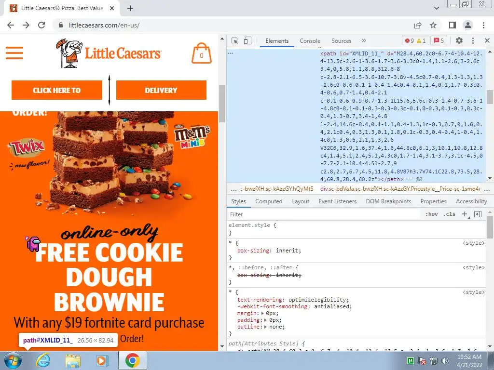Click the styles Filter input field
Viewport: 494px width, 370px height.
325,214
